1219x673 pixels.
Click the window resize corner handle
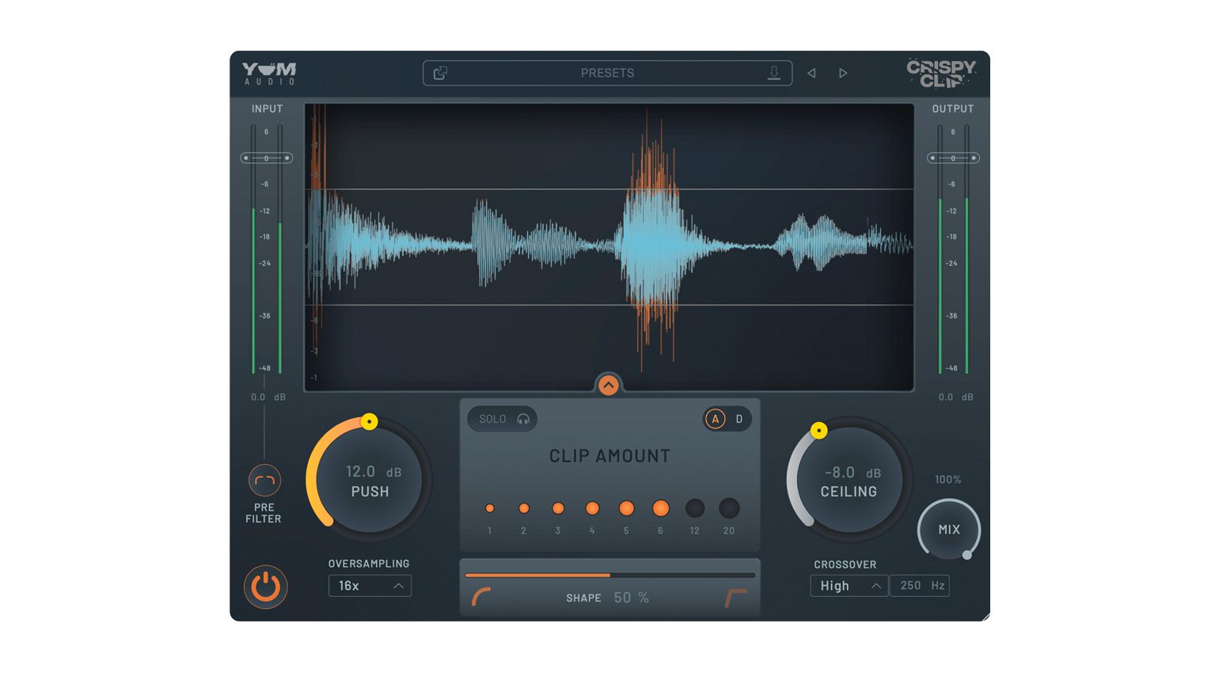click(x=985, y=616)
